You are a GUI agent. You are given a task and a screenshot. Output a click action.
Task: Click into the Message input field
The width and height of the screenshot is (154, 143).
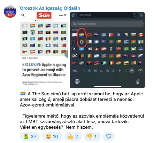coord(105,15)
